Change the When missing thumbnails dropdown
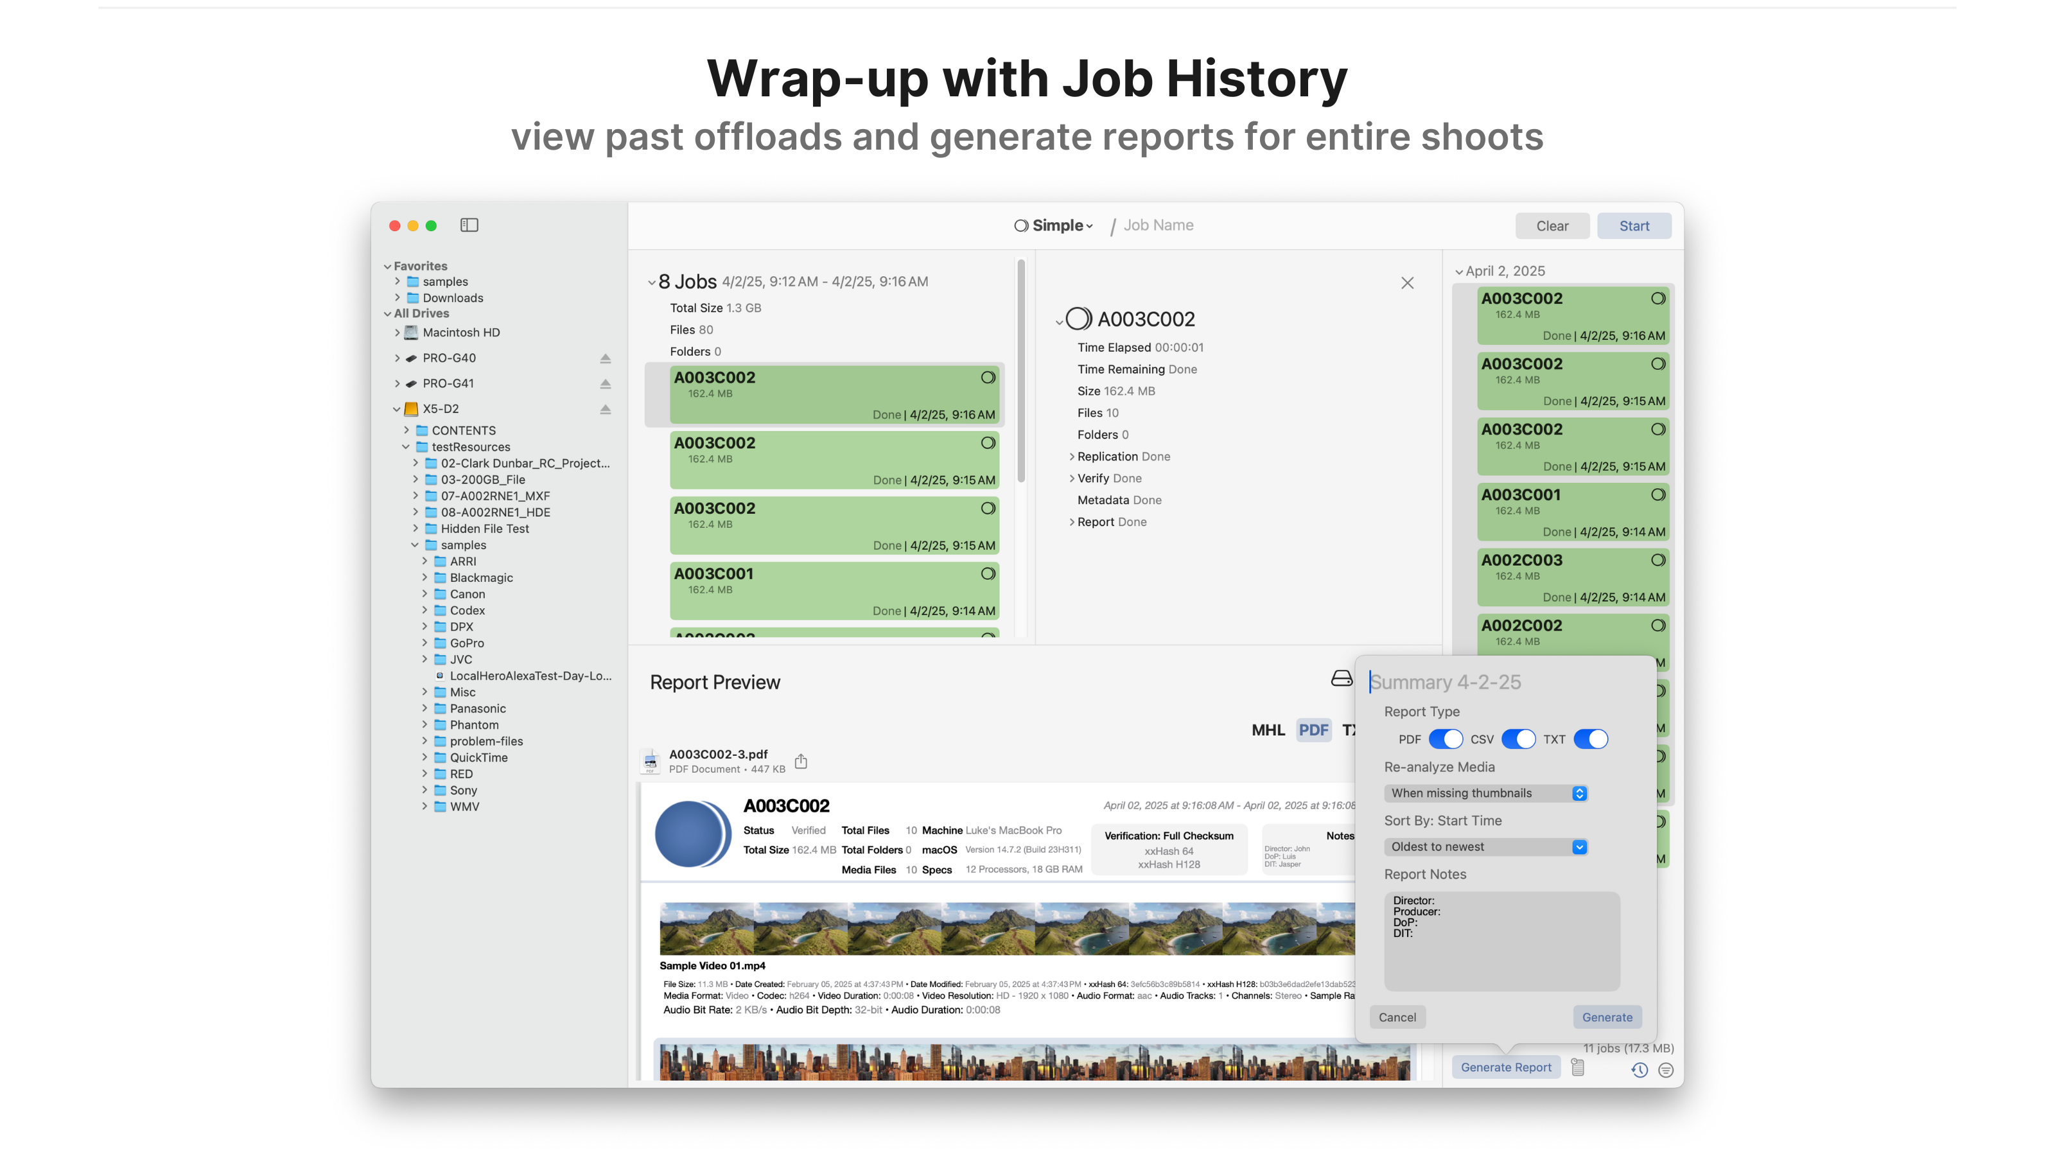Viewport: 2055px width, 1156px height. [x=1485, y=793]
